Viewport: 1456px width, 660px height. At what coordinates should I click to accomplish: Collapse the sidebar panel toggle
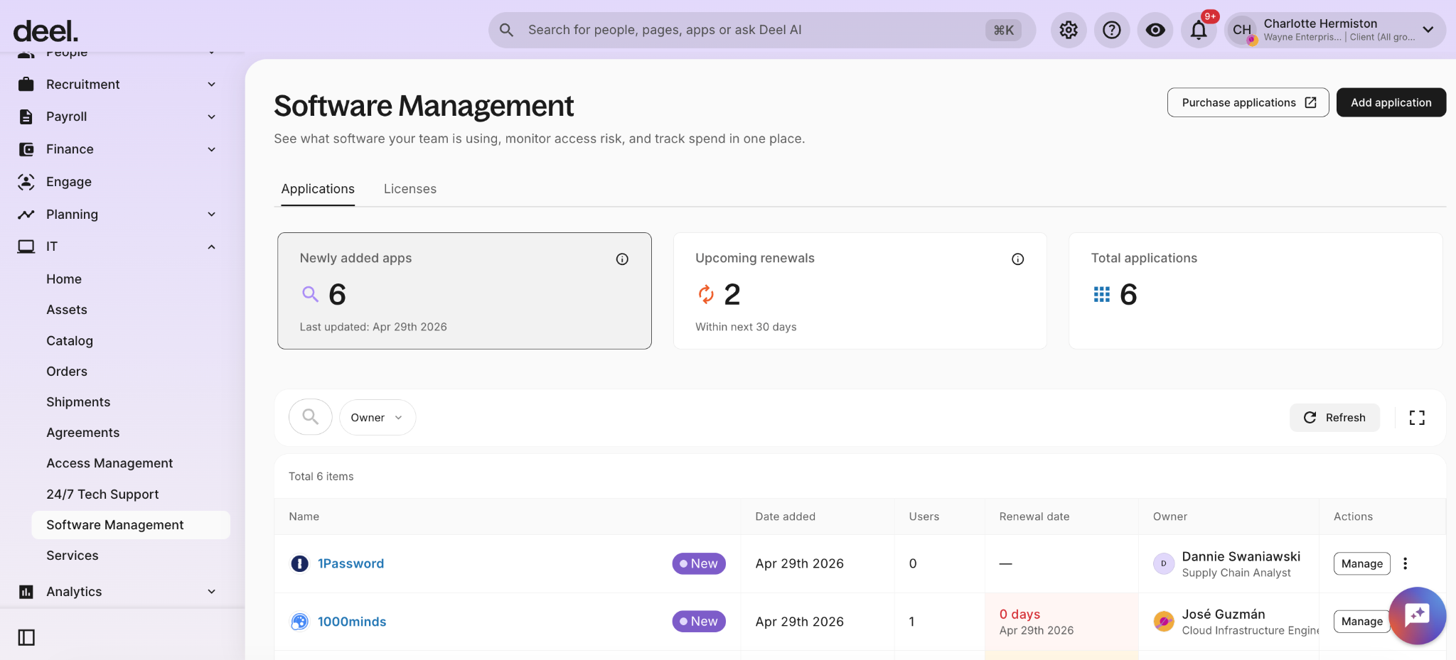point(26,637)
